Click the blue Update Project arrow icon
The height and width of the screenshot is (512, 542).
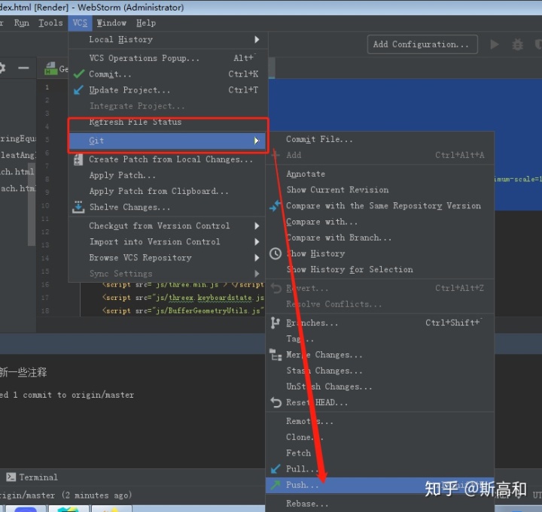[79, 90]
